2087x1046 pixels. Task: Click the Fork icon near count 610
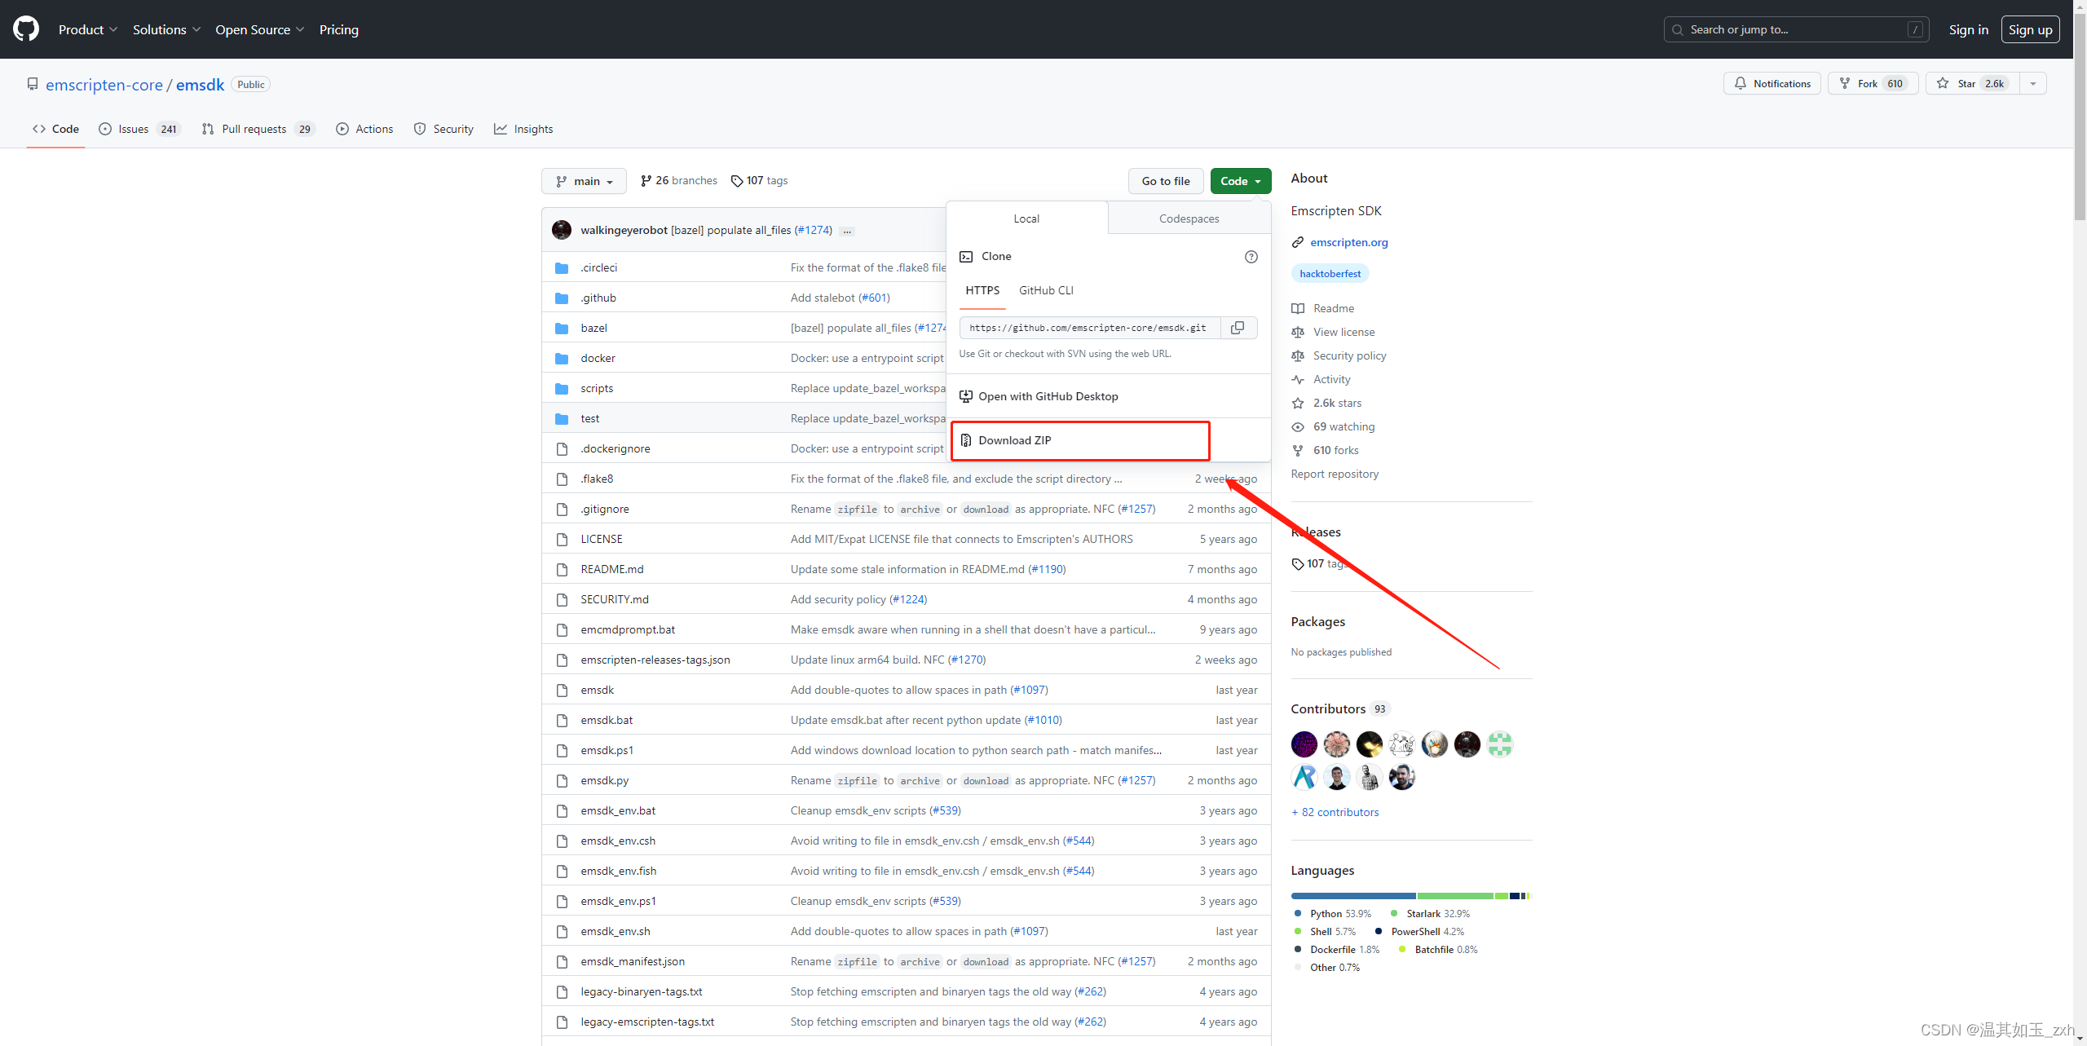point(1844,82)
